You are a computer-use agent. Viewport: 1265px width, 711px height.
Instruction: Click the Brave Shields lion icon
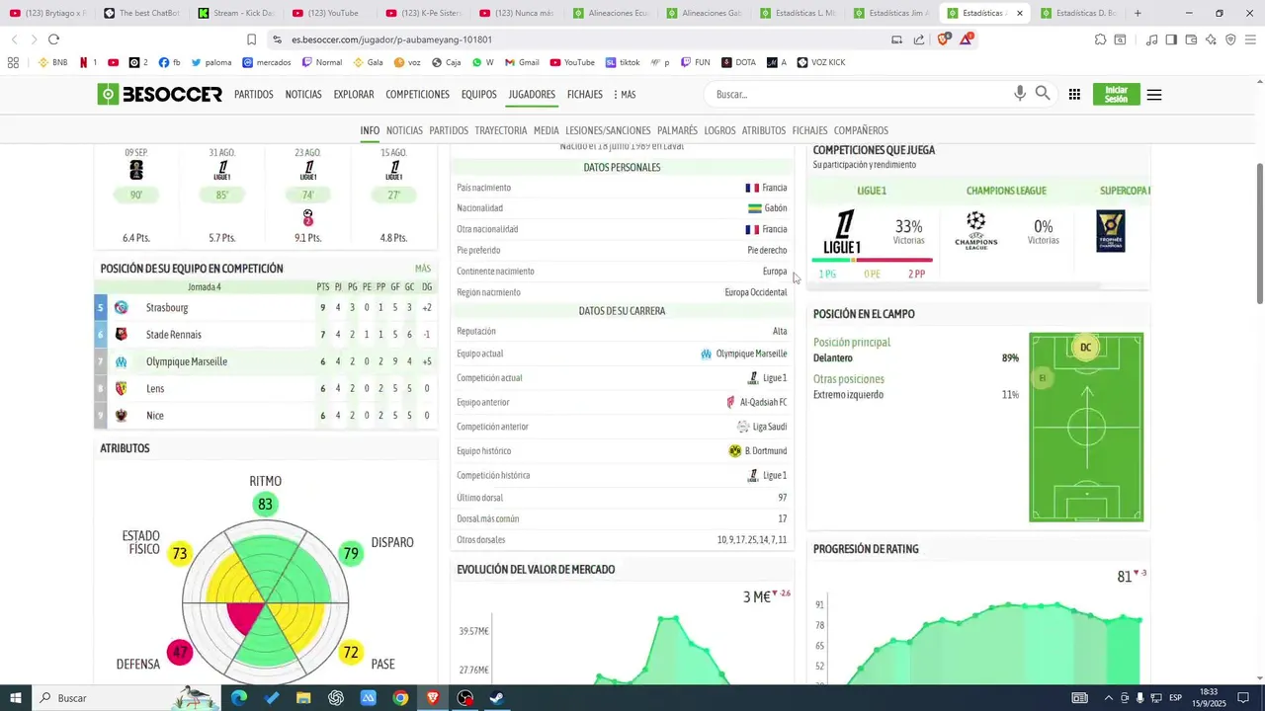(x=943, y=39)
